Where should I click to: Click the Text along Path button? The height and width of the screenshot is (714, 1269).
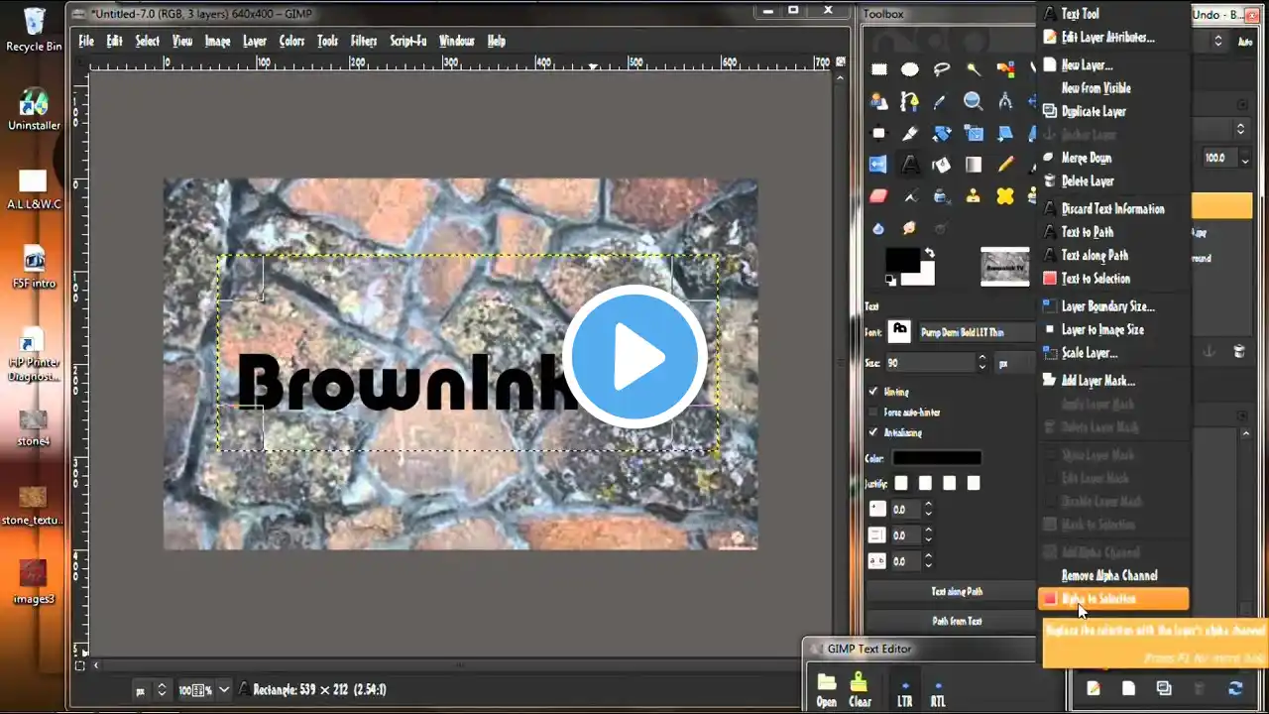coord(956,592)
